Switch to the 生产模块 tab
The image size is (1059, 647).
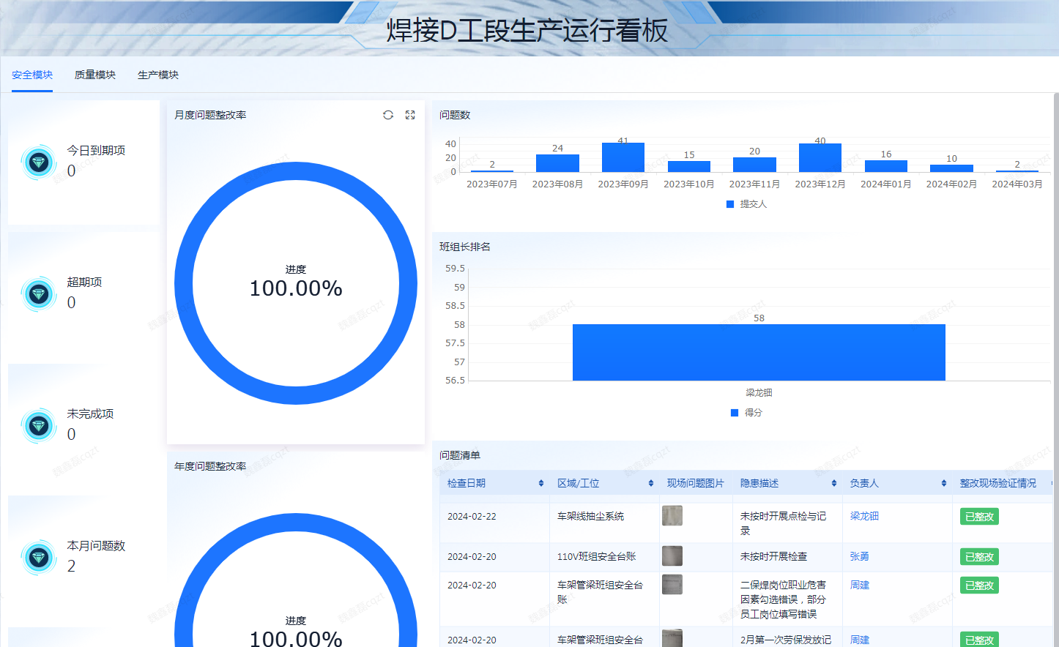coord(158,75)
